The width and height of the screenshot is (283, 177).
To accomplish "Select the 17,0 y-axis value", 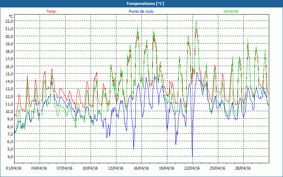I will 10,59.
